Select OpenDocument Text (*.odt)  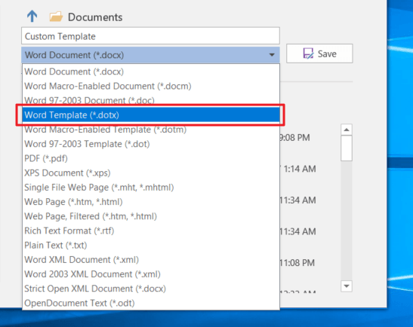point(151,303)
